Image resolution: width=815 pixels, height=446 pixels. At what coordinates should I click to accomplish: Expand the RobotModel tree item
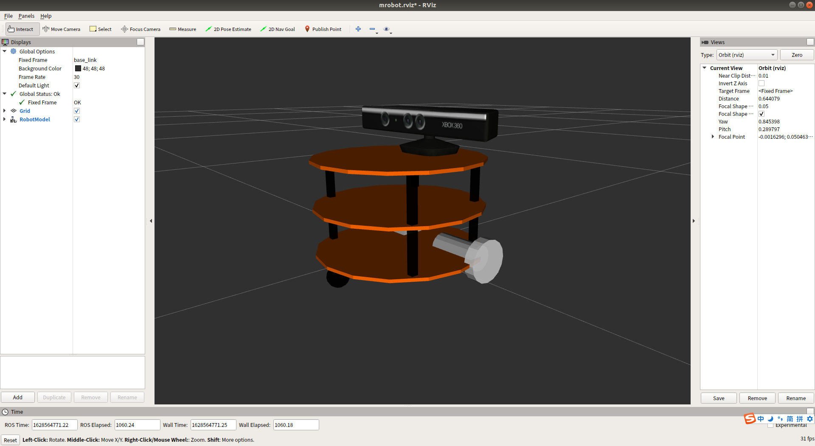click(5, 119)
